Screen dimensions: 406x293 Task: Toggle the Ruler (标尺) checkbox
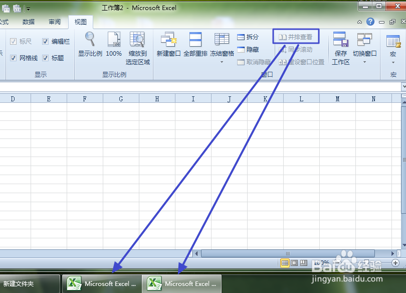point(13,42)
